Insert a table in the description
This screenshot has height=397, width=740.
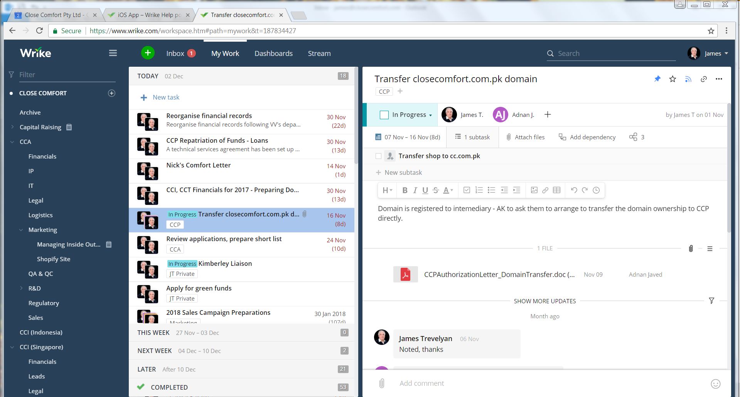click(556, 190)
